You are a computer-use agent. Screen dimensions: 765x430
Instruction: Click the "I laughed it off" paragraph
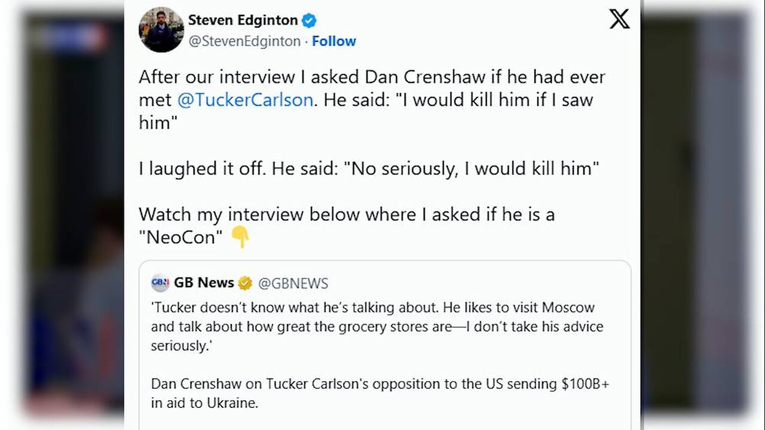click(368, 169)
